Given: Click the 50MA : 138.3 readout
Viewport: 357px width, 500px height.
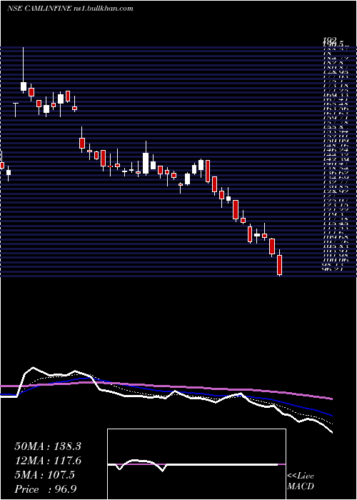Looking at the screenshot, I should [x=48, y=446].
